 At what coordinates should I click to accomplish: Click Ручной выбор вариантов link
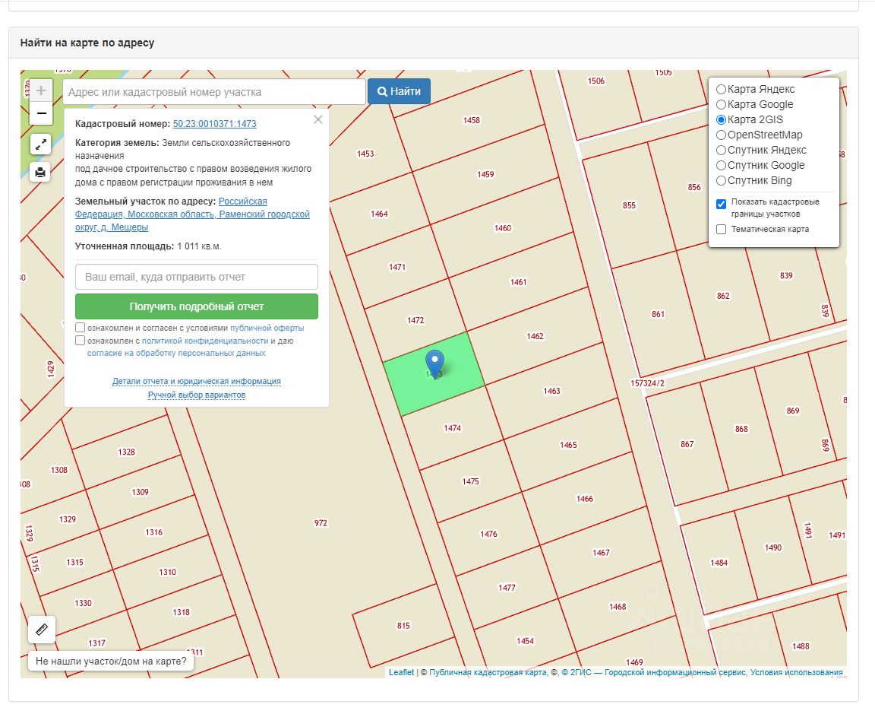pyautogui.click(x=197, y=395)
